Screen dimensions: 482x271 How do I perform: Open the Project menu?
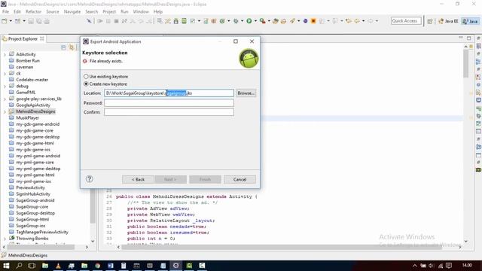point(109,12)
